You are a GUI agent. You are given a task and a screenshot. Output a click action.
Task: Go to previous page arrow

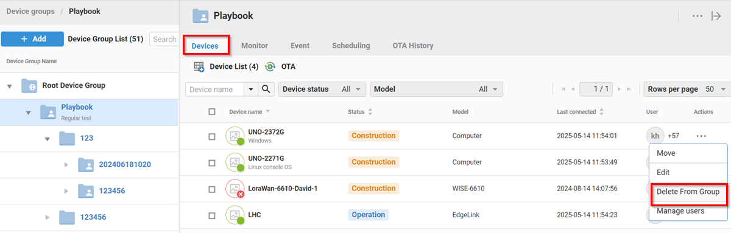[x=573, y=89]
